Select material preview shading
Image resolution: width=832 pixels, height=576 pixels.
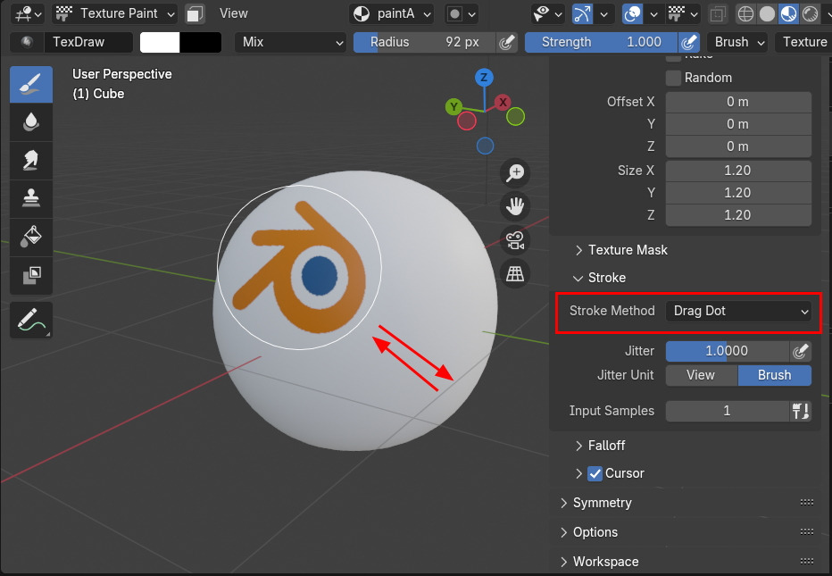788,13
